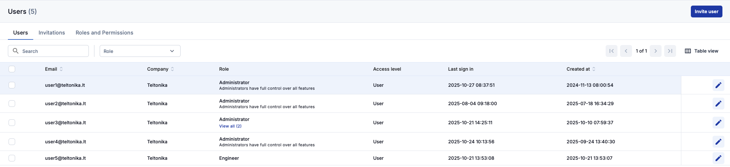Click the edit pencil for user1@teltonika.lt
The width and height of the screenshot is (730, 167).
(x=718, y=85)
